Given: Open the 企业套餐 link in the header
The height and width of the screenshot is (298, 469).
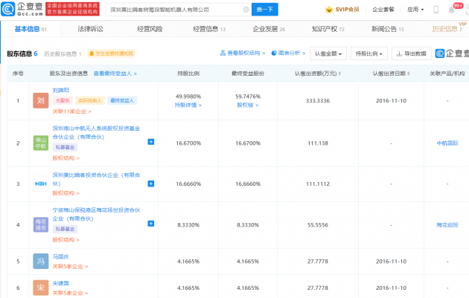Looking at the screenshot, I should (x=383, y=10).
